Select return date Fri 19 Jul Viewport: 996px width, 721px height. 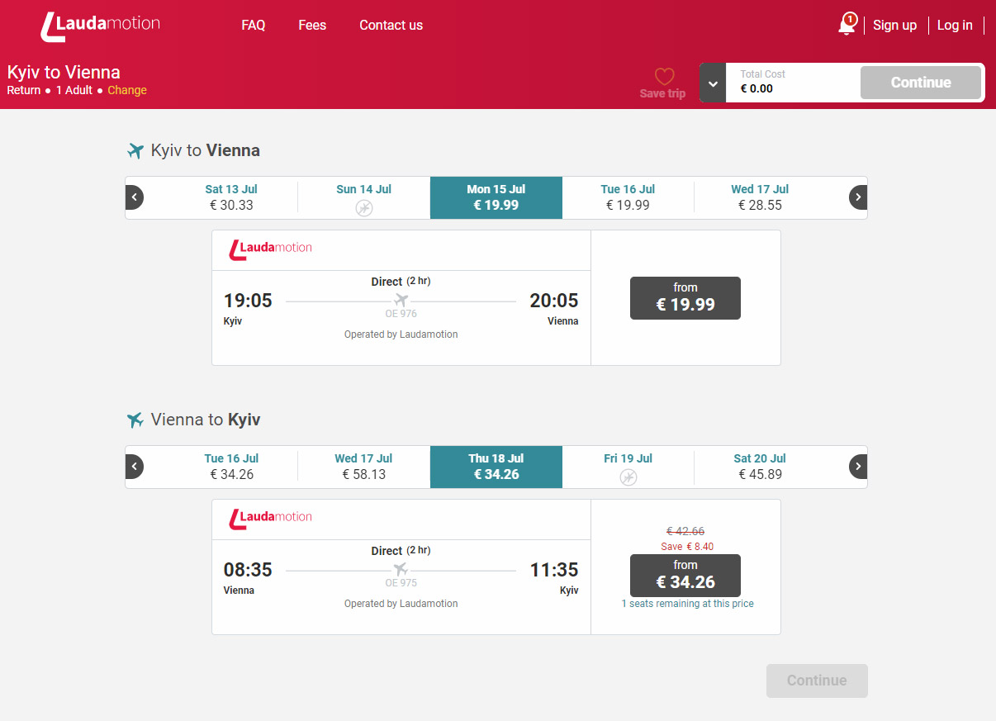(628, 467)
